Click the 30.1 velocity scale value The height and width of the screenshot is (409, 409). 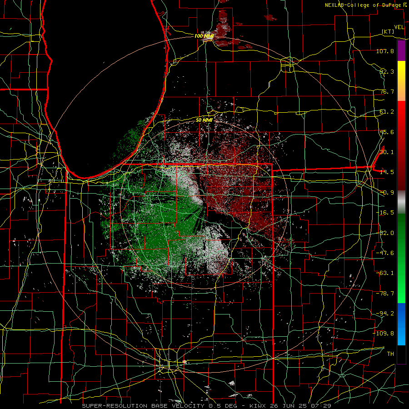(387, 152)
